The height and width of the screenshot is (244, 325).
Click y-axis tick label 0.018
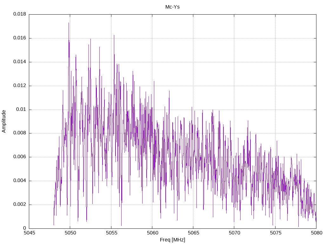click(x=20, y=14)
